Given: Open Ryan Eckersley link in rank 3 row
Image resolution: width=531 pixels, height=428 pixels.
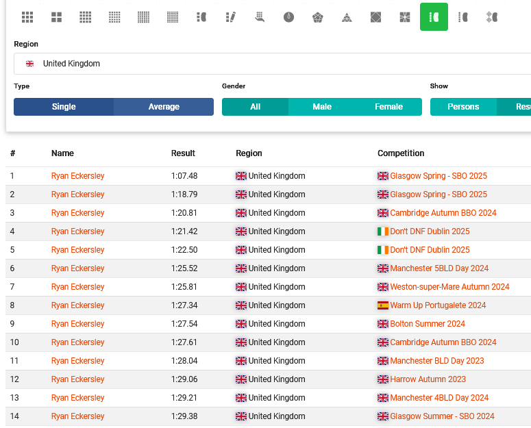Looking at the screenshot, I should click(77, 213).
